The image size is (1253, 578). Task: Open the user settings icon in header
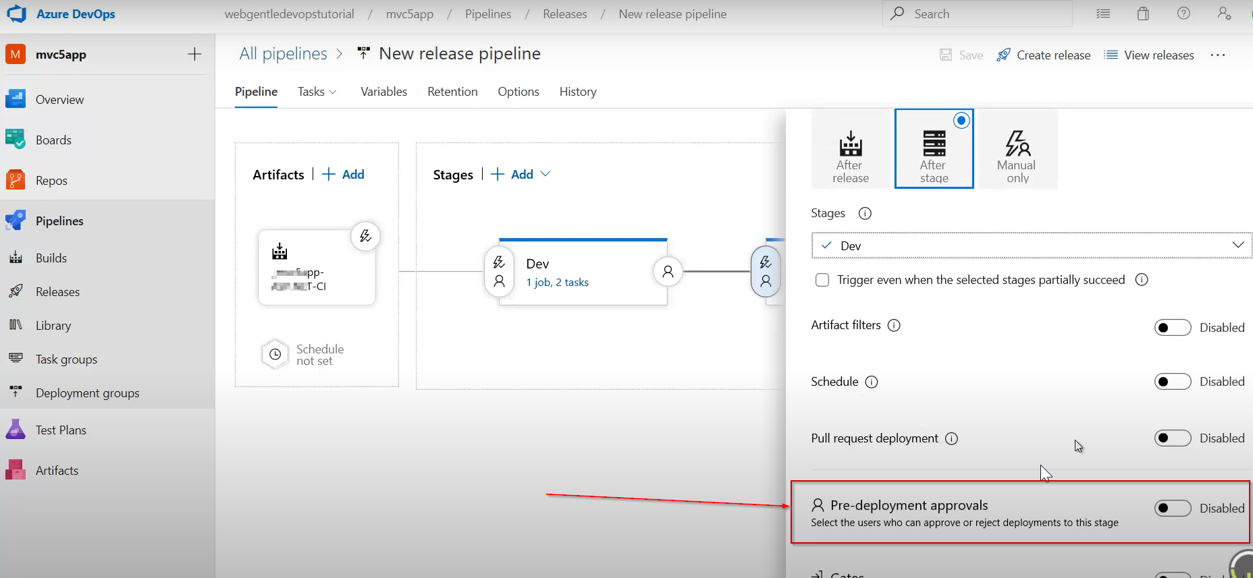click(1224, 13)
